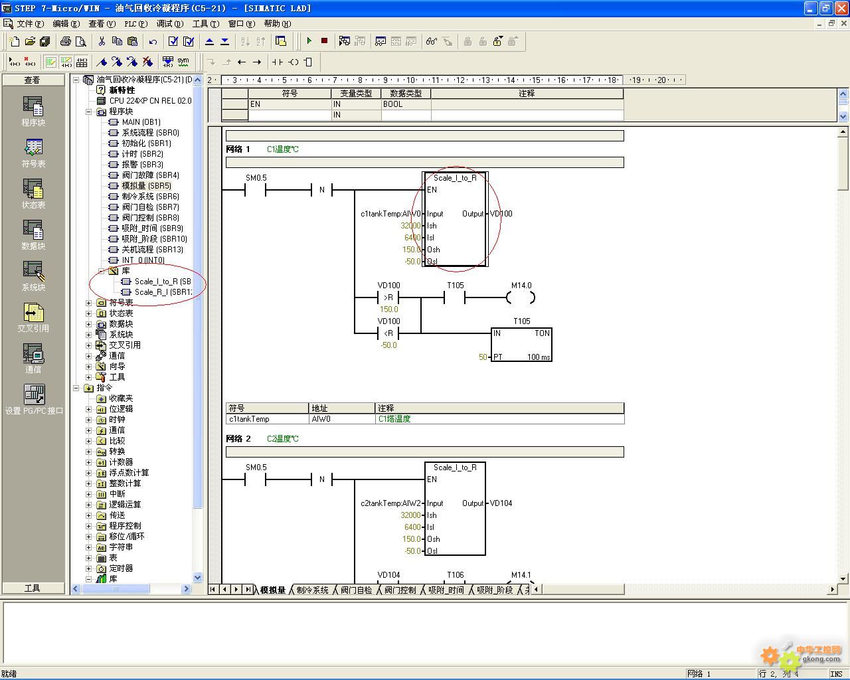This screenshot has width=850, height=680.
Task: Draw a line left with arrow icon
Action: (242, 62)
